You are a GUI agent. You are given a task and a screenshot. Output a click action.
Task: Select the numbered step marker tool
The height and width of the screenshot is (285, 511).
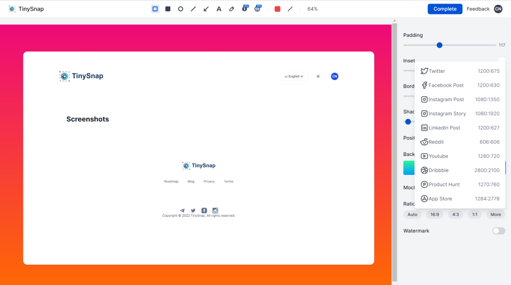[245, 9]
